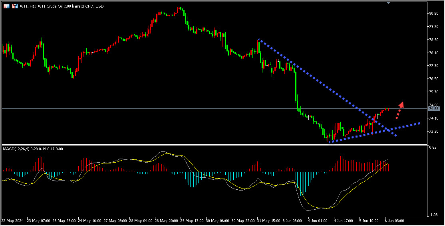Click the 28 May 04:00 time label
Viewport: 445px width, 226px height.
click(141, 221)
